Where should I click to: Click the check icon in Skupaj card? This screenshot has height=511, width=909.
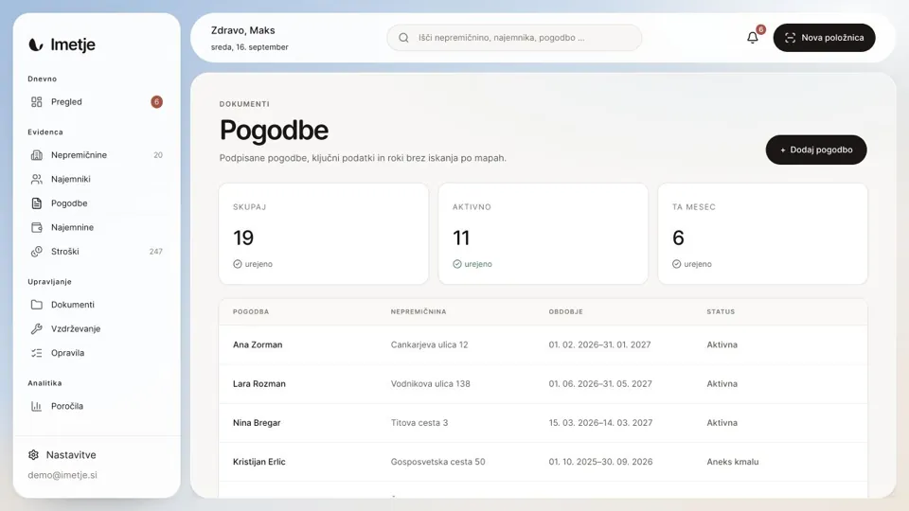click(237, 264)
